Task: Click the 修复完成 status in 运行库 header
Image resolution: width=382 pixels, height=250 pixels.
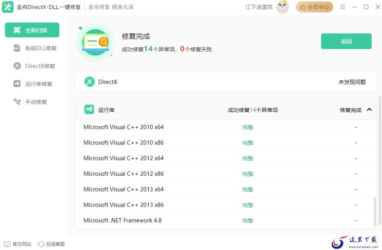Action: point(351,110)
